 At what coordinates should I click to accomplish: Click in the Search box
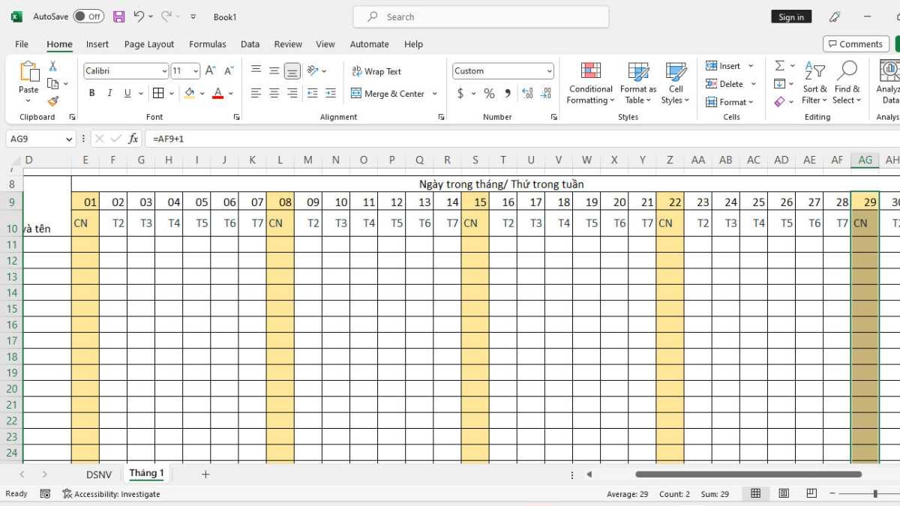tap(481, 16)
